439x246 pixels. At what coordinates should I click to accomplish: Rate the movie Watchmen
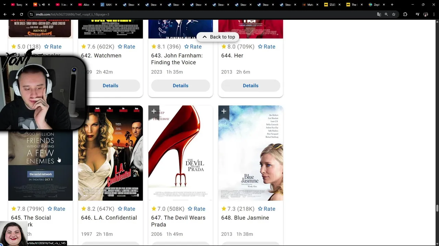click(126, 47)
